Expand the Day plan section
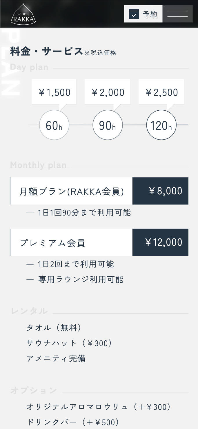Image resolution: width=198 pixels, height=429 pixels. coord(29,67)
